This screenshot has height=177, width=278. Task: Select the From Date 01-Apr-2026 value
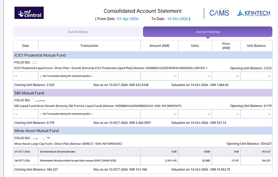coord(128,19)
